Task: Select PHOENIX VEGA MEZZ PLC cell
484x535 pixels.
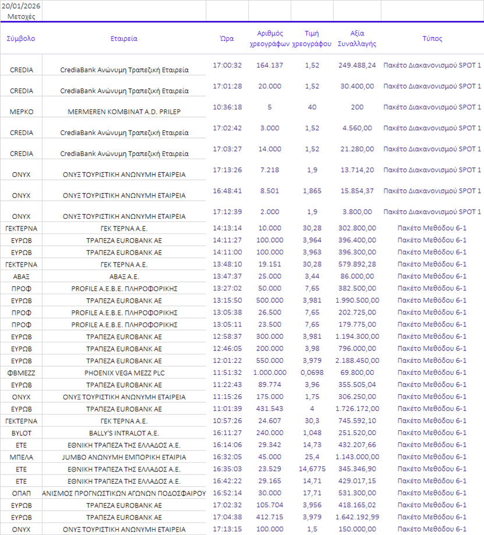Action: [x=124, y=373]
